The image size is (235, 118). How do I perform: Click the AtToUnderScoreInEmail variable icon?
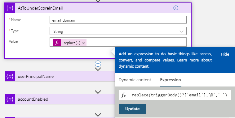[10, 8]
